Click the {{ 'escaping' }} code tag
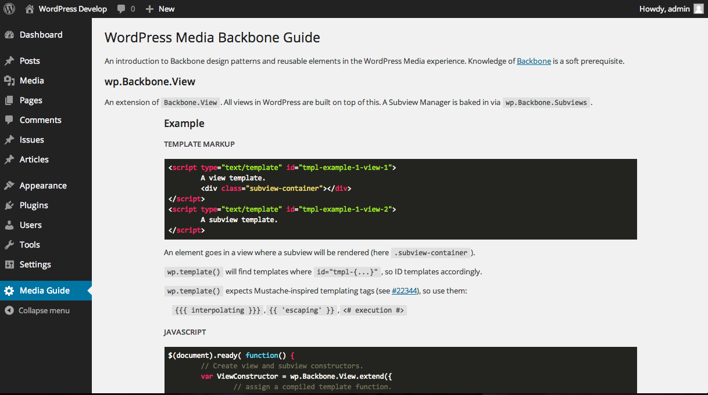Screen dimensions: 708x395 302,310
